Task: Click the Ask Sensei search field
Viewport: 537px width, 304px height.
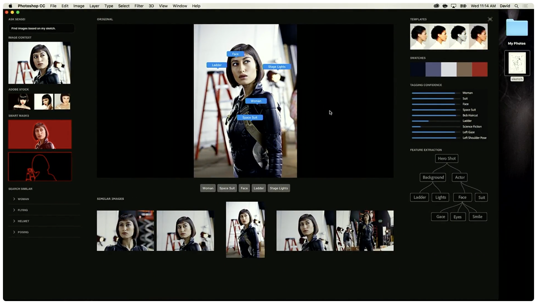Action: (x=41, y=28)
